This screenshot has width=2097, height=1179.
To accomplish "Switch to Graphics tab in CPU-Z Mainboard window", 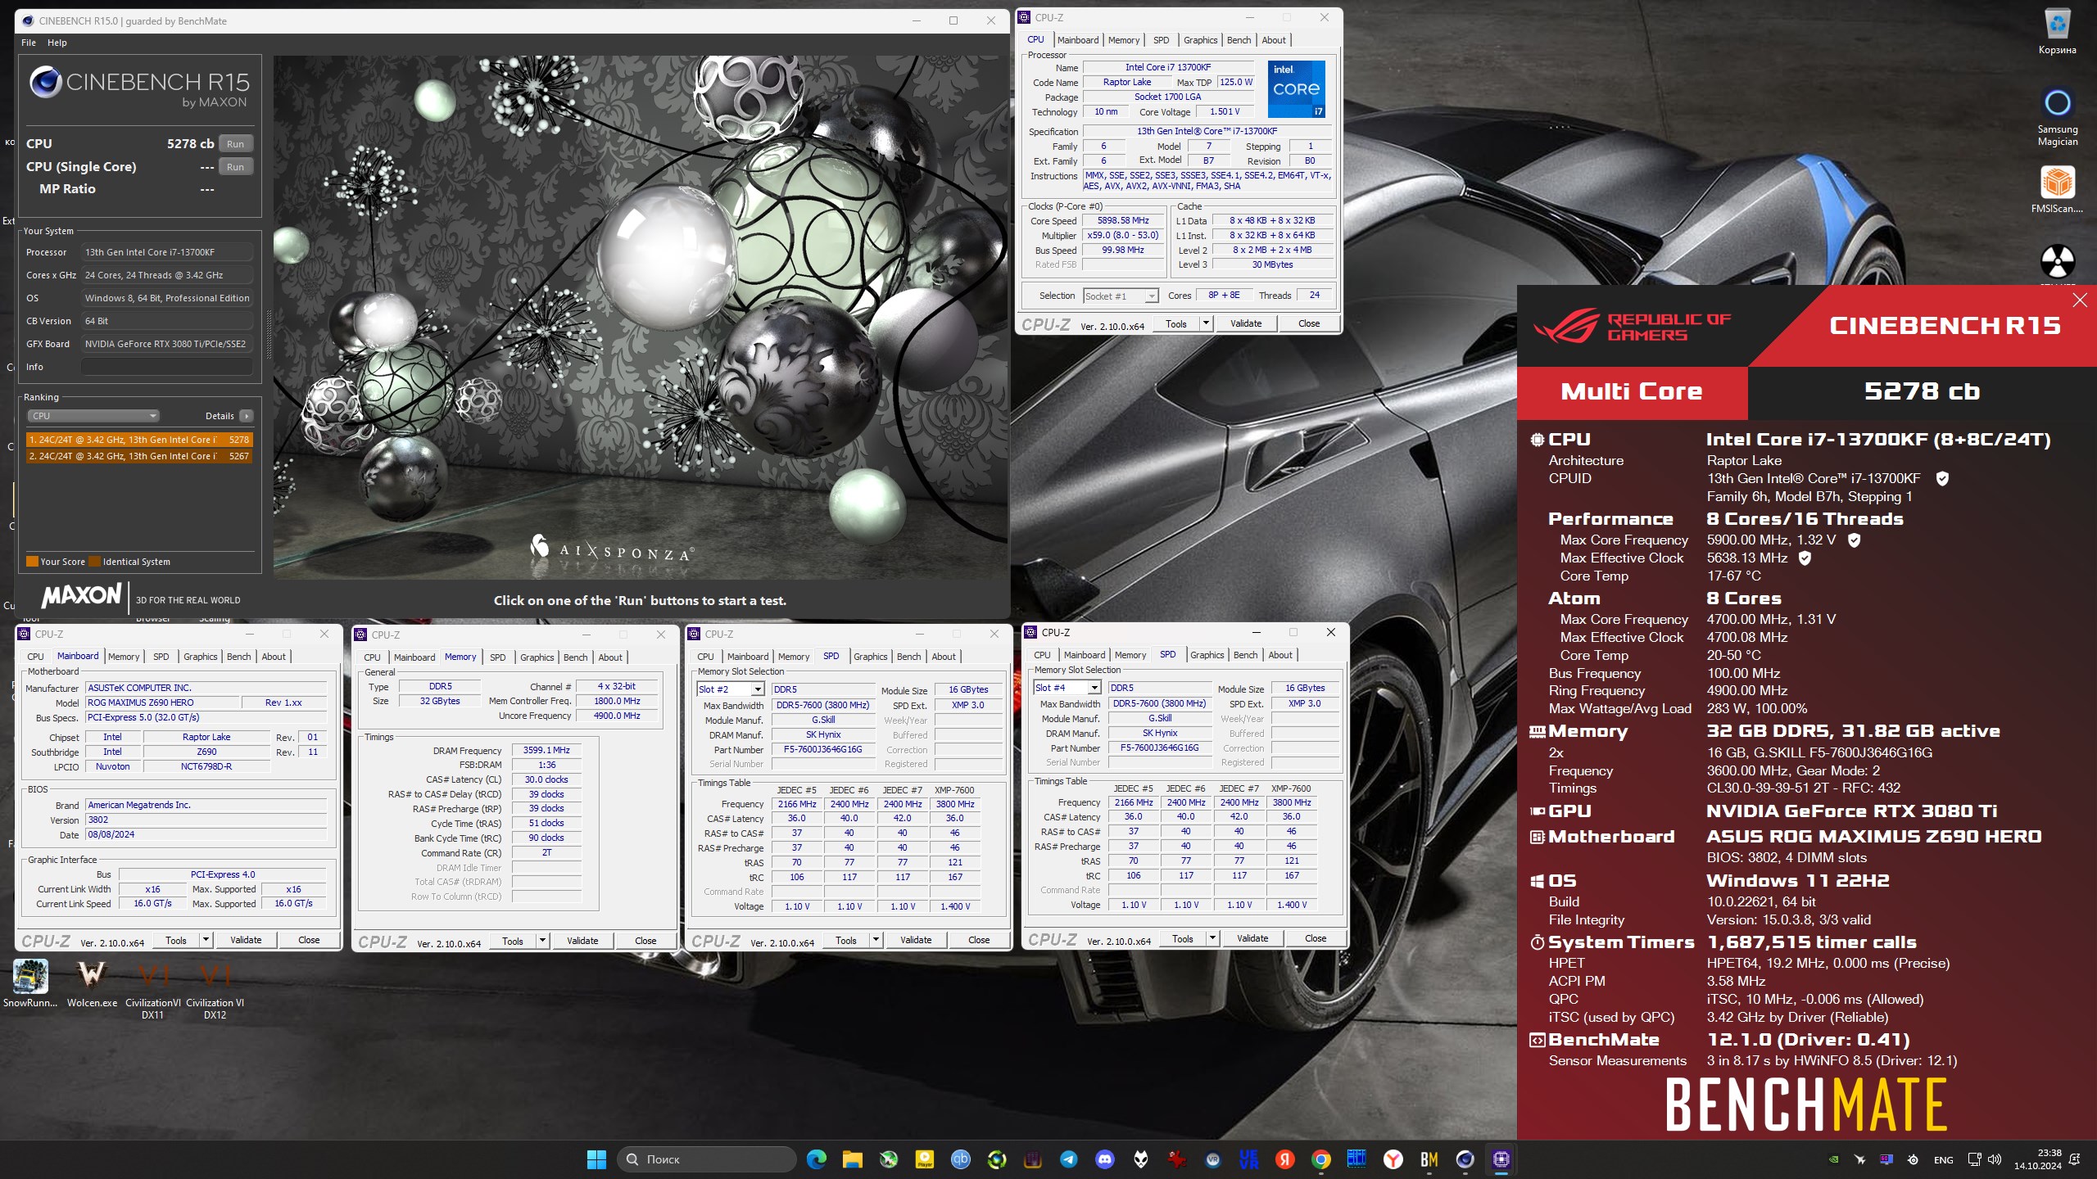I will [x=200, y=657].
